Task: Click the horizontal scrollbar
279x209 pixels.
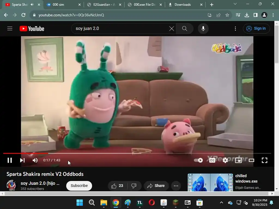Action: 137,193
